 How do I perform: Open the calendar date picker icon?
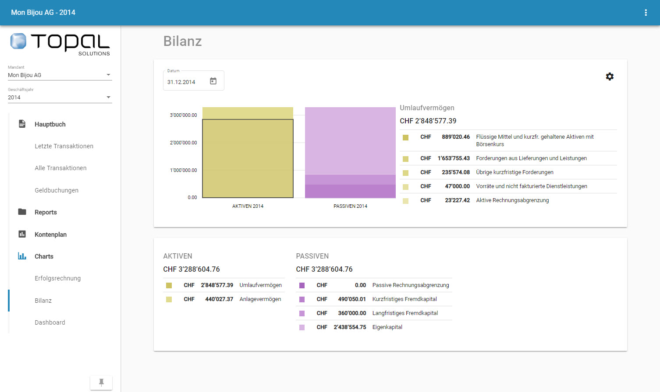213,81
